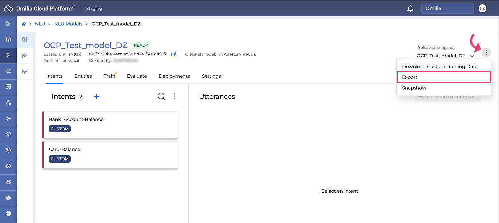Open the Intents panel three-dot menu

(x=174, y=96)
